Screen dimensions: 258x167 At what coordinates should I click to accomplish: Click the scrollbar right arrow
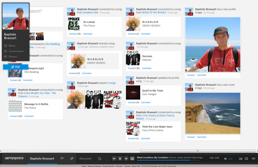(x=257, y=151)
